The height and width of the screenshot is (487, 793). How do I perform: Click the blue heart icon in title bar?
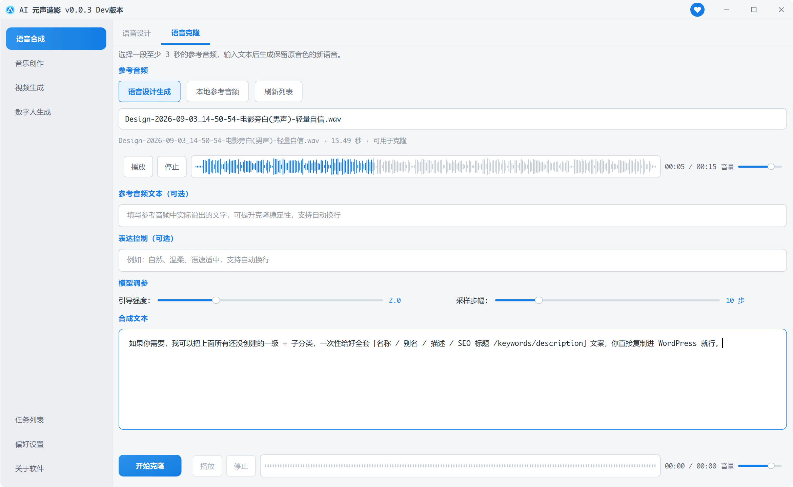click(x=697, y=9)
